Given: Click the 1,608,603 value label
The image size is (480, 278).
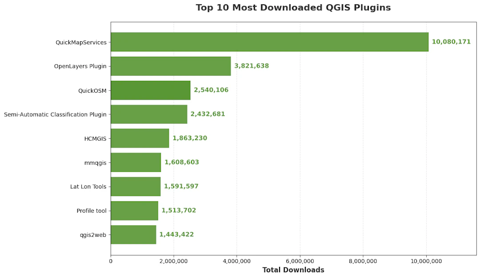Looking at the screenshot, I should [181, 162].
